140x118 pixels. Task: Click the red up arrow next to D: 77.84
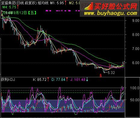(67, 79)
